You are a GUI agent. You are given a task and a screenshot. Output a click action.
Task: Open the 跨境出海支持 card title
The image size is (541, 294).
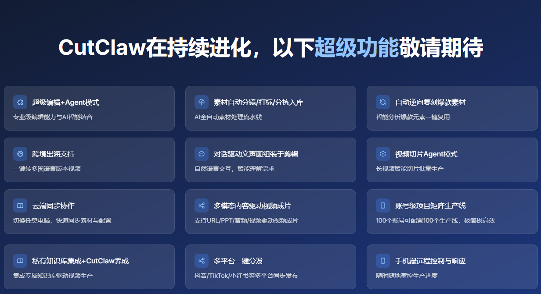pos(53,154)
